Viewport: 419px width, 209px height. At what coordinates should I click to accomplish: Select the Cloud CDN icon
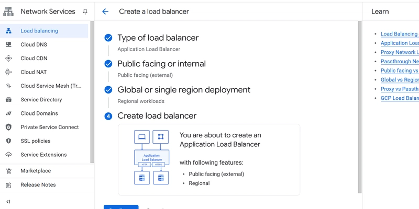(8, 59)
